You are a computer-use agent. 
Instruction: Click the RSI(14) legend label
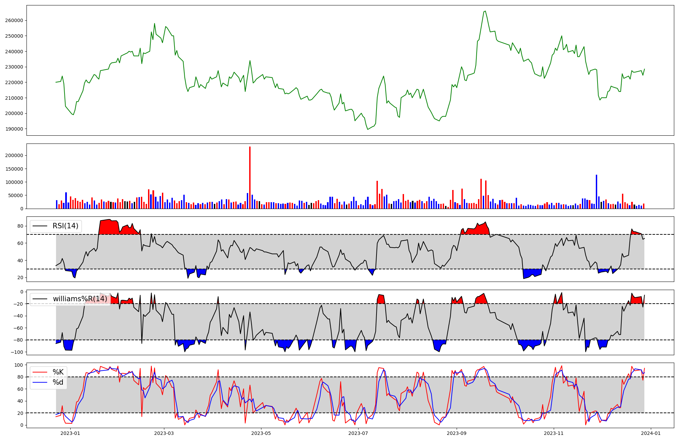(65, 226)
